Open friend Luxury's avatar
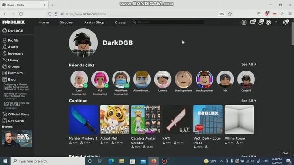The image size is (294, 165). [163, 79]
